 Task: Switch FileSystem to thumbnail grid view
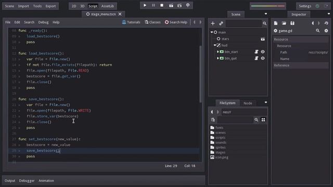coord(263,120)
